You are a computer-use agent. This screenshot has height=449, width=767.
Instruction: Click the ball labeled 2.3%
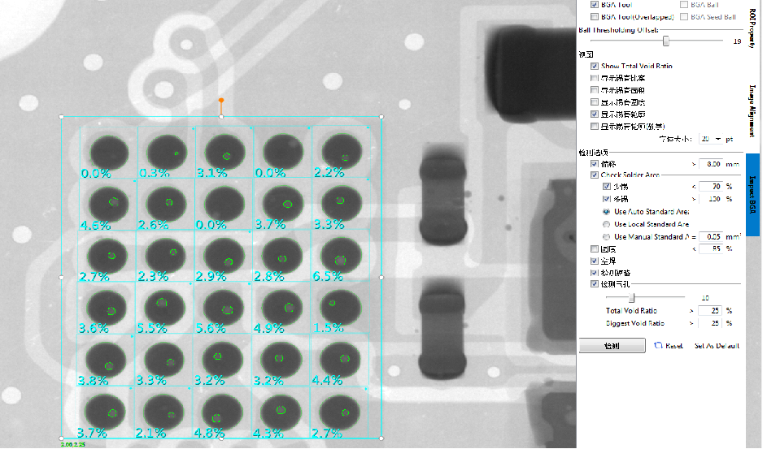tap(166, 257)
